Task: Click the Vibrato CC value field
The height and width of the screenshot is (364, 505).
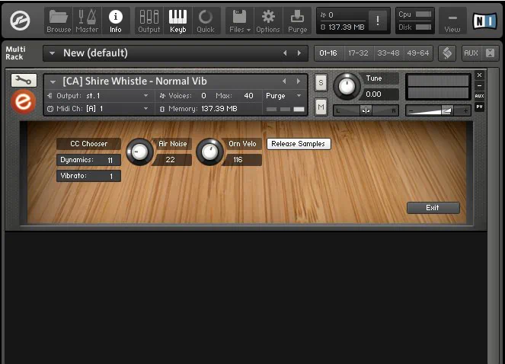Action: (89, 176)
